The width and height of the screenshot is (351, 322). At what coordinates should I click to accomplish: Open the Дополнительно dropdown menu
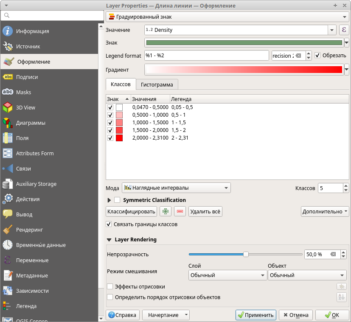(325, 211)
